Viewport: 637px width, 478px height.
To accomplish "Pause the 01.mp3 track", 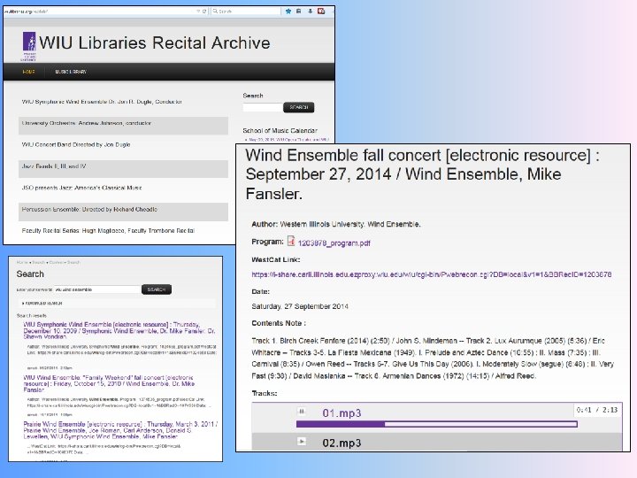I will pos(302,412).
